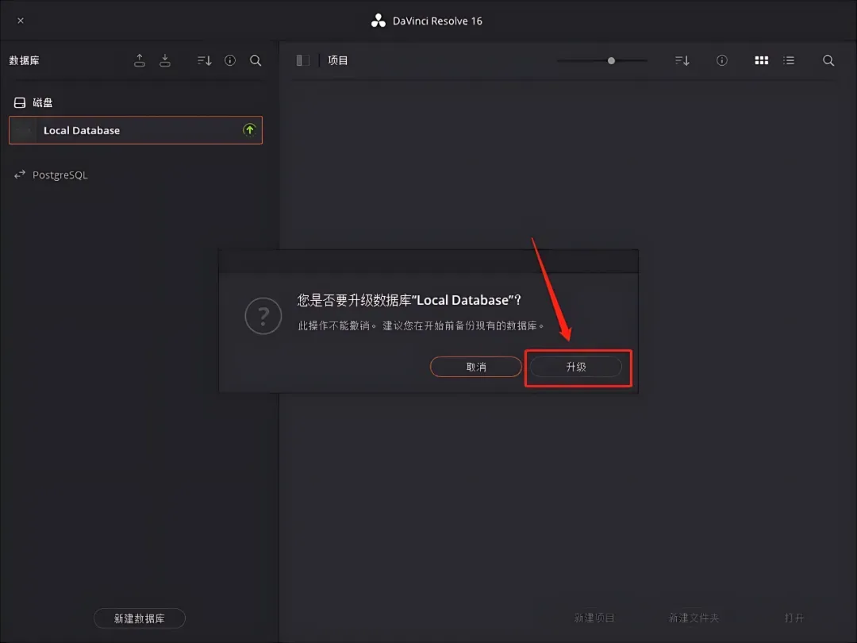Click the database backup (upload) icon
Viewport: 857px width, 643px height.
tap(140, 60)
